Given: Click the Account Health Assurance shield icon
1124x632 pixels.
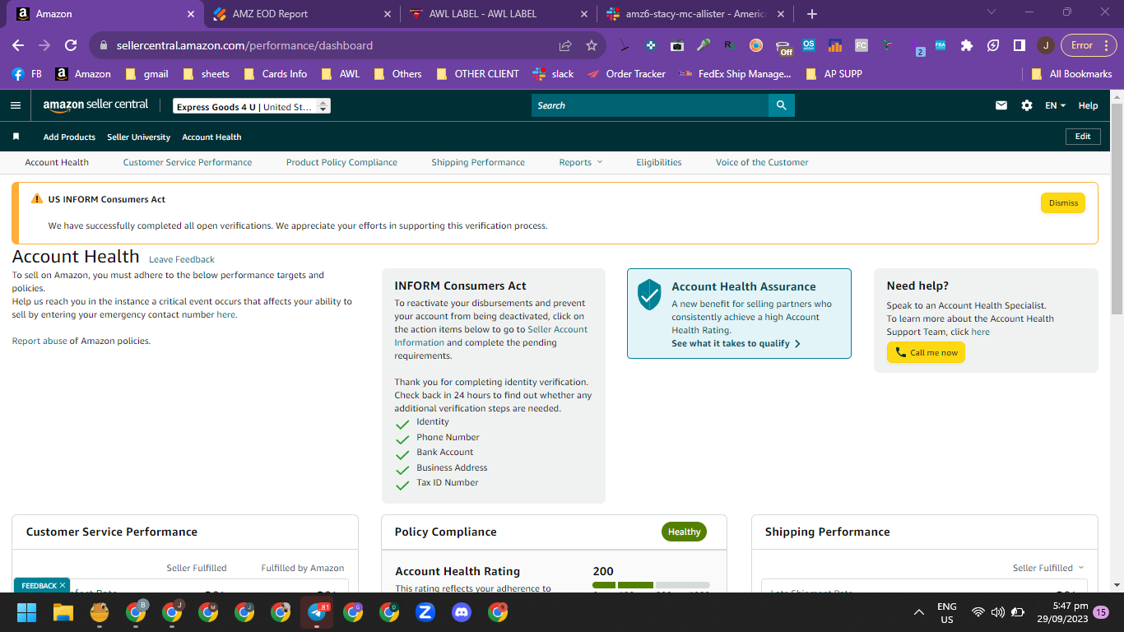Looking at the screenshot, I should click(649, 294).
